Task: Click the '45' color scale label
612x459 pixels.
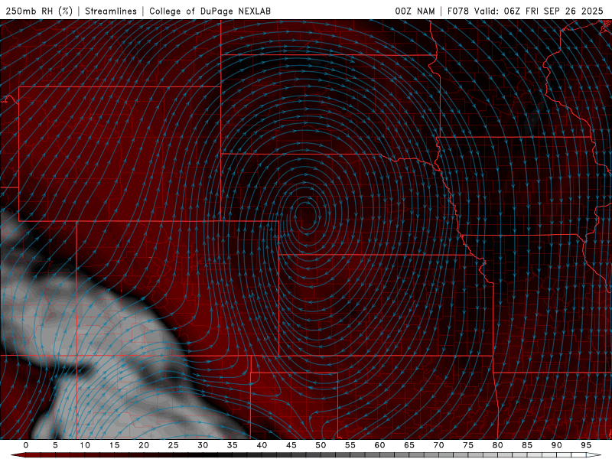Action: point(291,445)
